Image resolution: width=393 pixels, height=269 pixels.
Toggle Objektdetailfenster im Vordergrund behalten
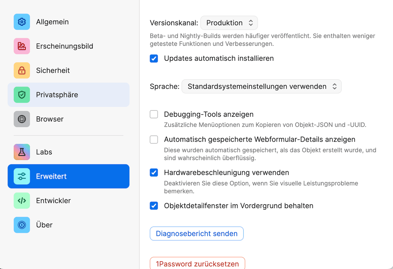[154, 206]
